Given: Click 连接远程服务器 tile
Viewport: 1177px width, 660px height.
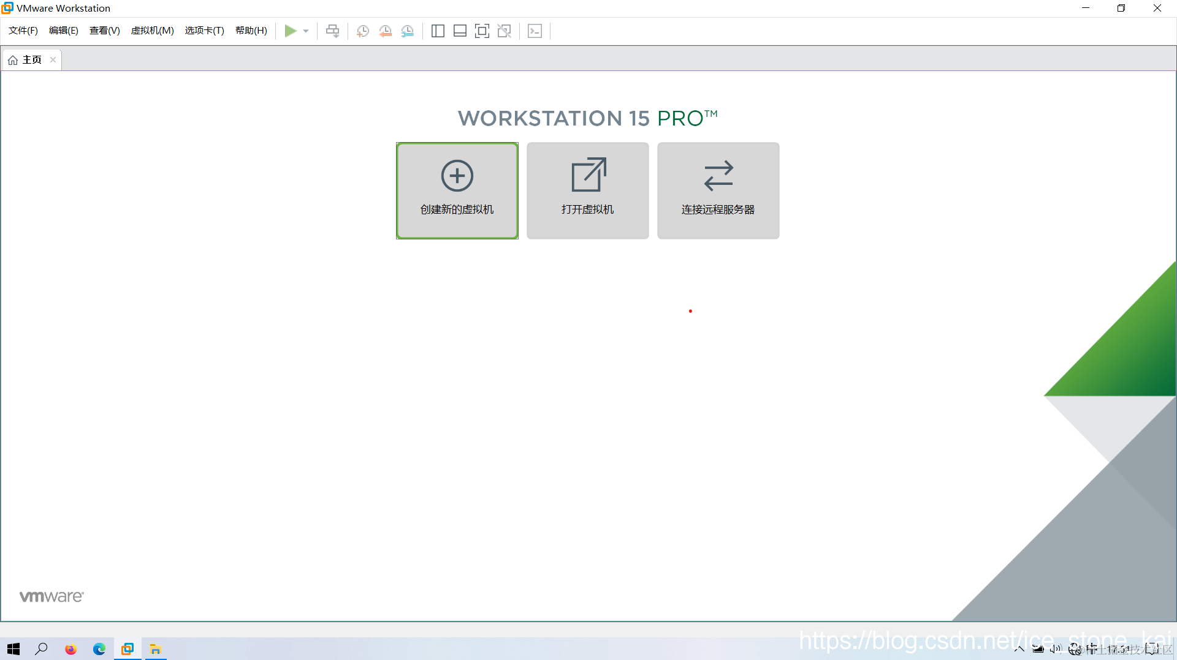Looking at the screenshot, I should pos(718,190).
